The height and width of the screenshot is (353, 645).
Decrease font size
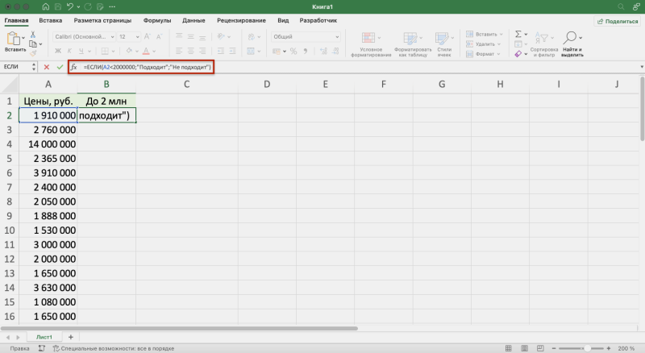[159, 36]
